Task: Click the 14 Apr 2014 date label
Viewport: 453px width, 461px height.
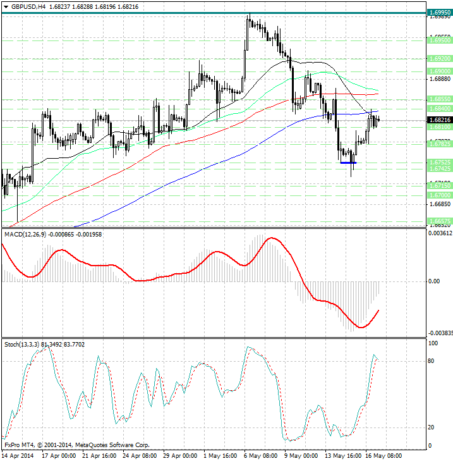Action: pos(18,456)
